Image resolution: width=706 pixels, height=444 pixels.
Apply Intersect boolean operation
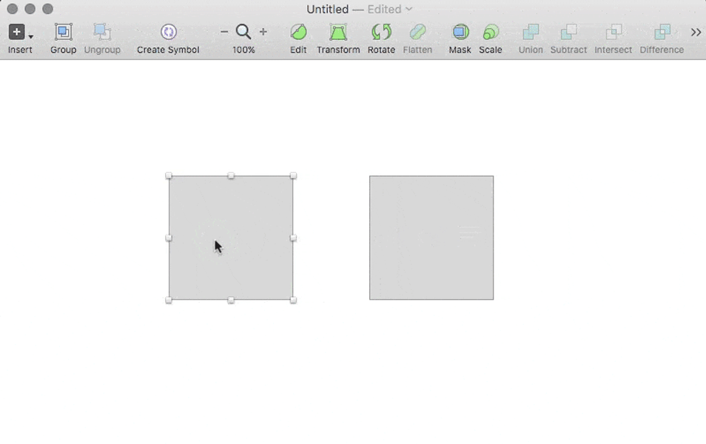click(x=612, y=33)
